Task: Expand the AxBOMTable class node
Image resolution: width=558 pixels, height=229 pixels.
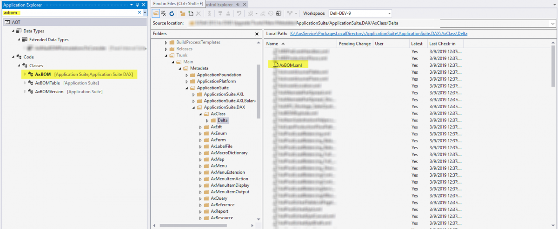Action: pyautogui.click(x=25, y=83)
